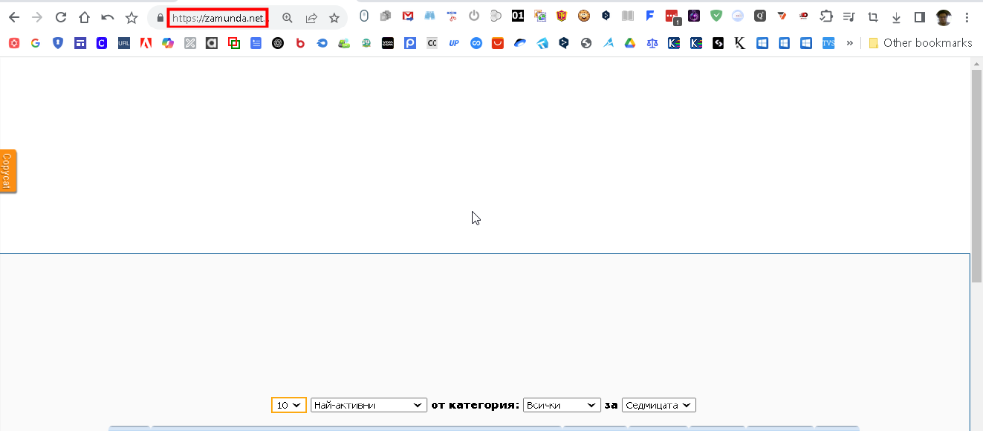Open the extensions puzzle menu
The height and width of the screenshot is (431, 983).
click(827, 17)
